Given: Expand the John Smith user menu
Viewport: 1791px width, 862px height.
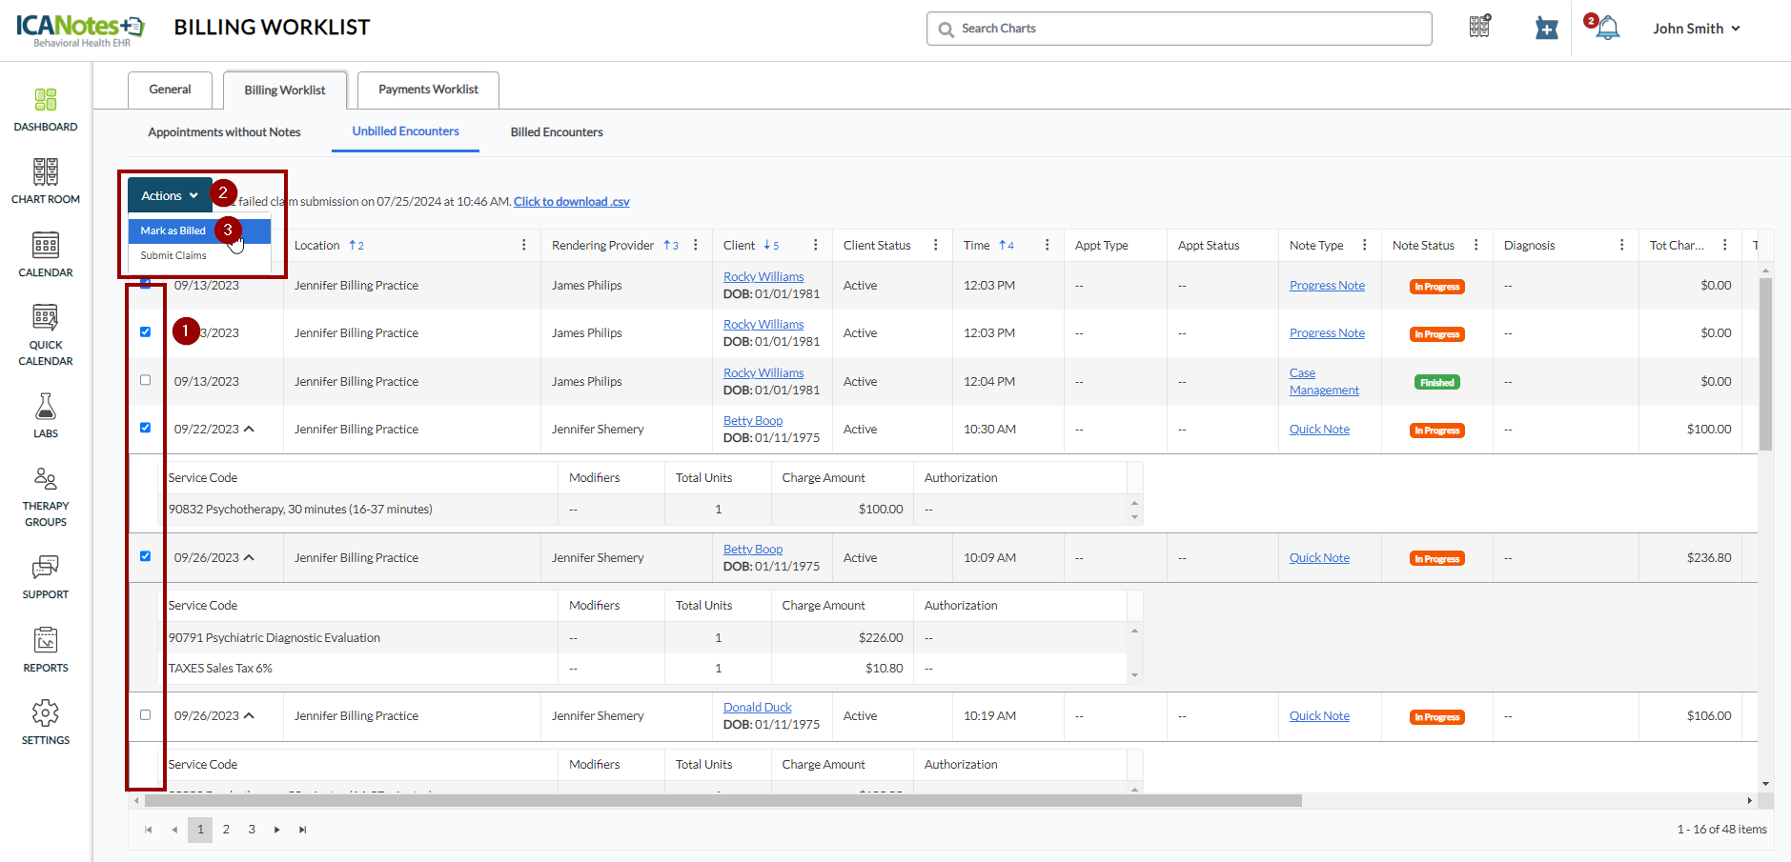Looking at the screenshot, I should [x=1696, y=29].
